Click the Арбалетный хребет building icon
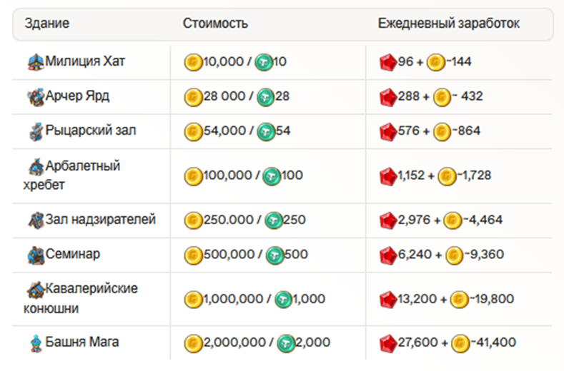Viewport: 564px width, 371px height. click(x=36, y=167)
